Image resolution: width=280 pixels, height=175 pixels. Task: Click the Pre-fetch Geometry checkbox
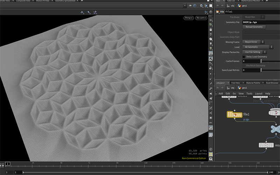(x=244, y=66)
